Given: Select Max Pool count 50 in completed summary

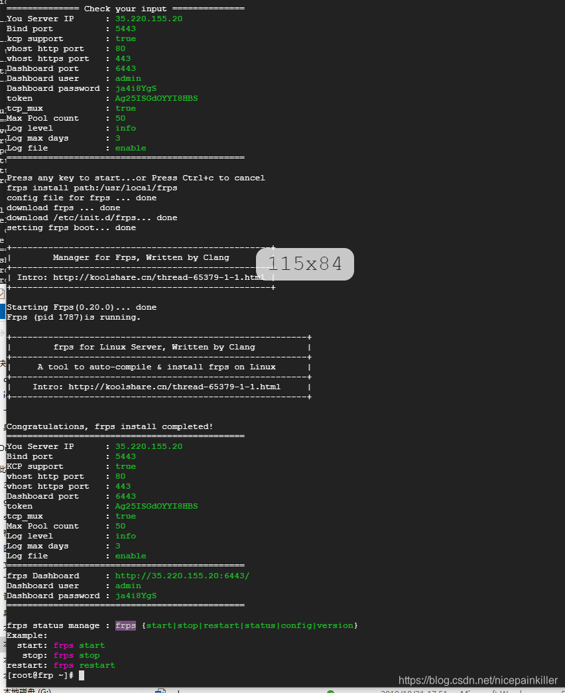Looking at the screenshot, I should (120, 526).
